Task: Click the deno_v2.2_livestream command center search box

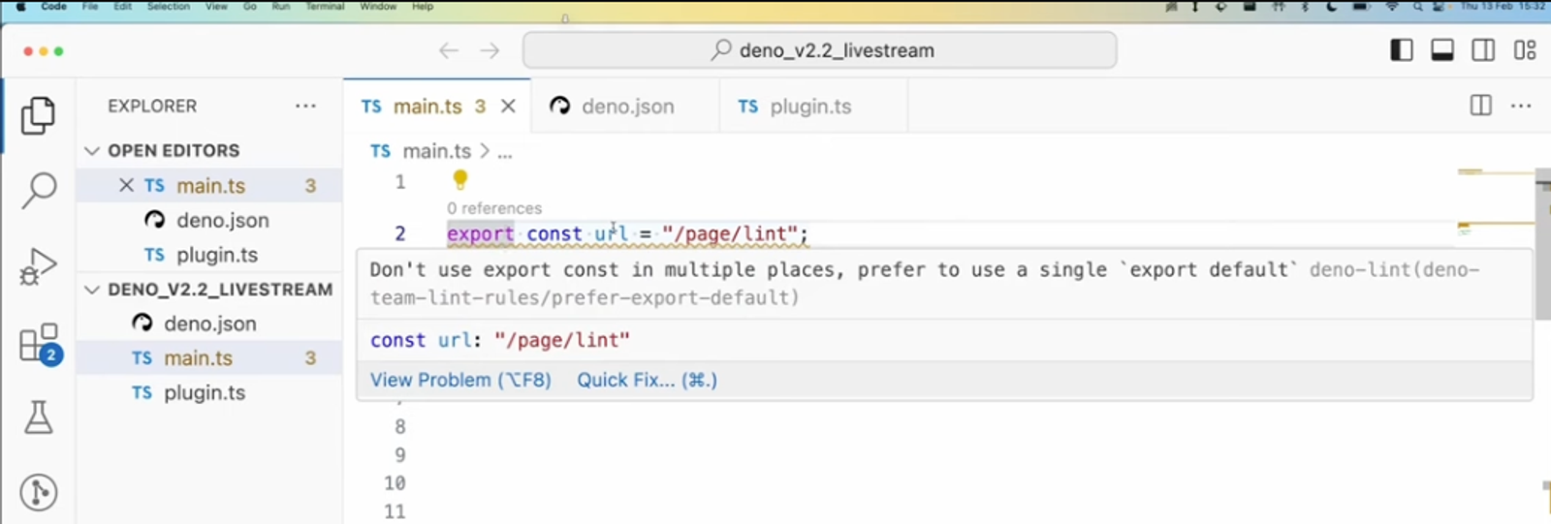Action: click(819, 50)
